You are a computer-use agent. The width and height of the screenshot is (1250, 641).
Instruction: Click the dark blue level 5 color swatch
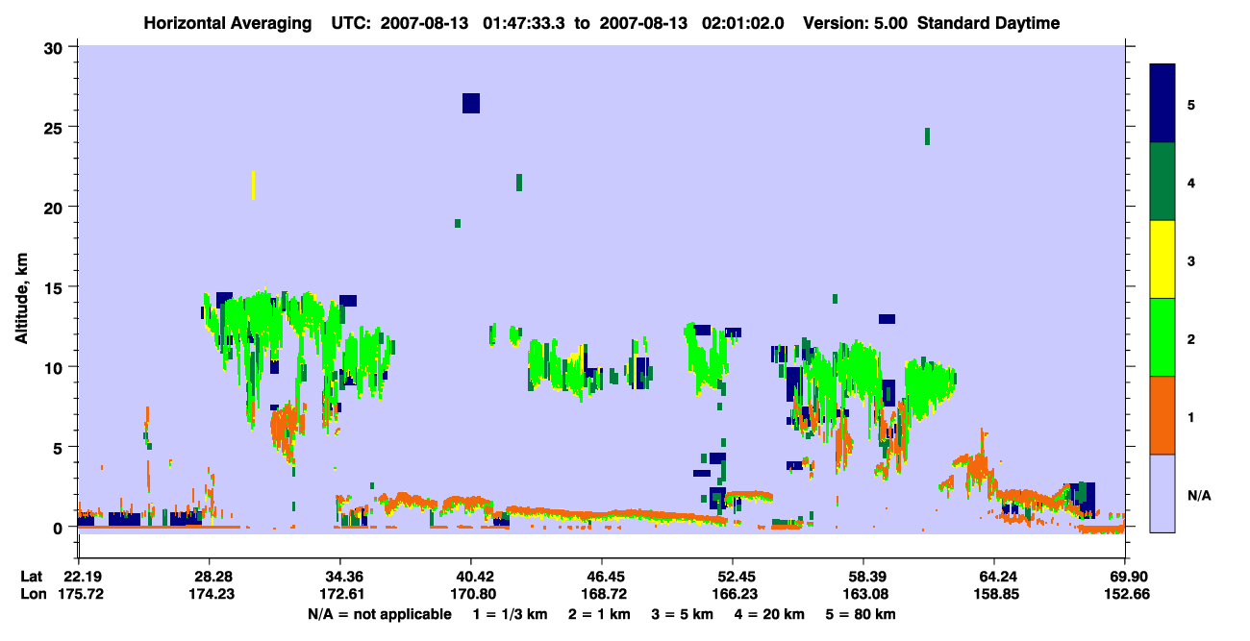coord(1162,104)
